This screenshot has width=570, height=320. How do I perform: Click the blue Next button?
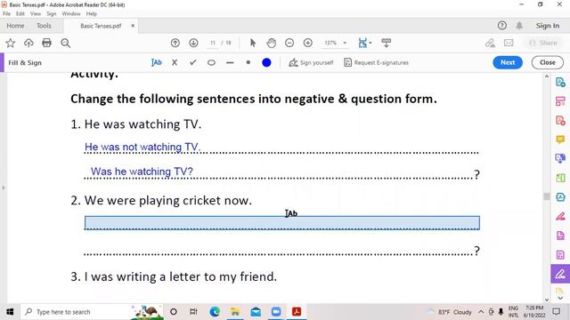click(508, 62)
